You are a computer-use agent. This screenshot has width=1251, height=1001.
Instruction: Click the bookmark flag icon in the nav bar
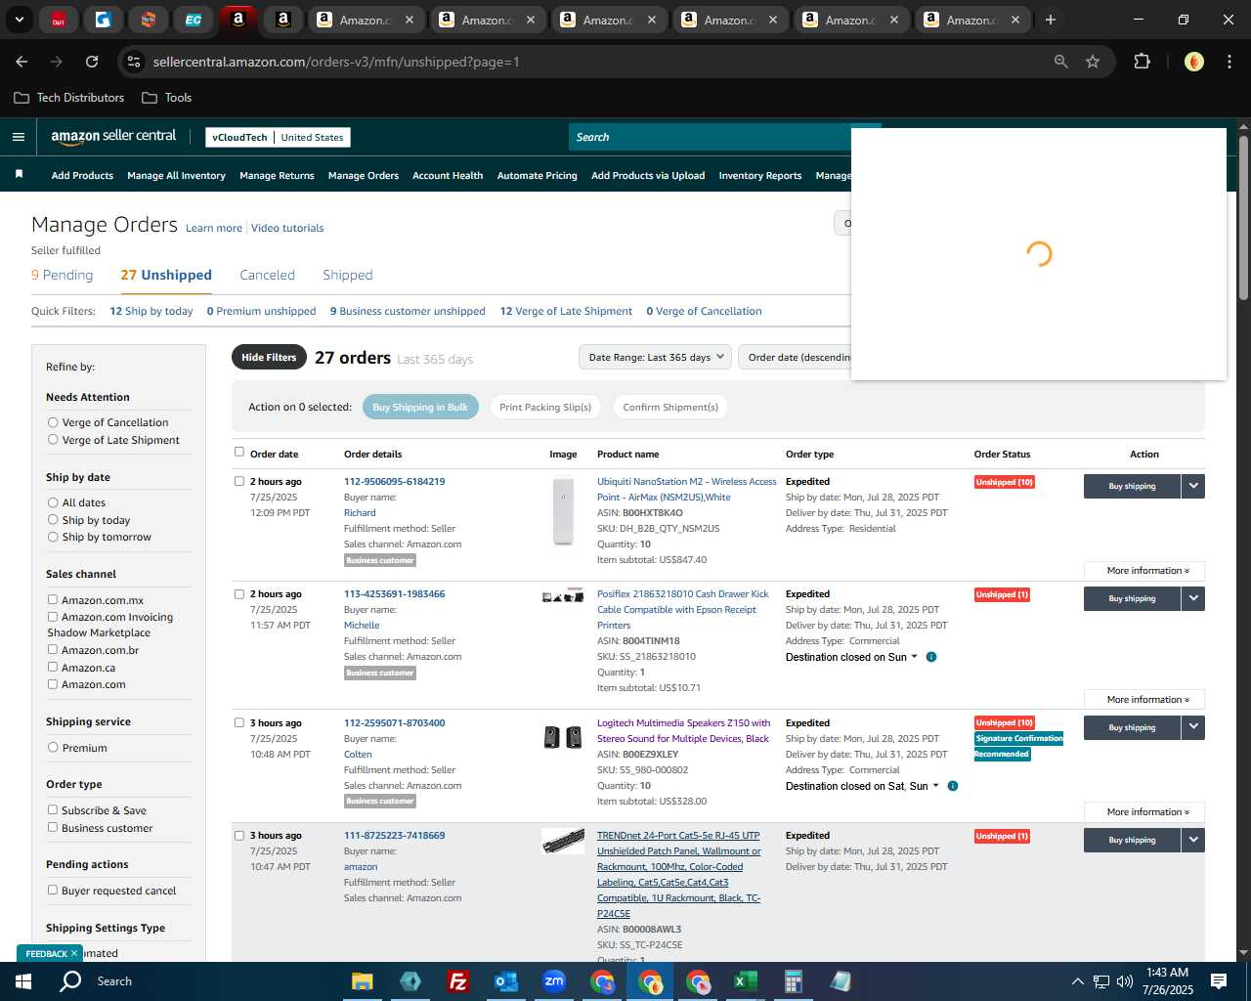point(19,174)
